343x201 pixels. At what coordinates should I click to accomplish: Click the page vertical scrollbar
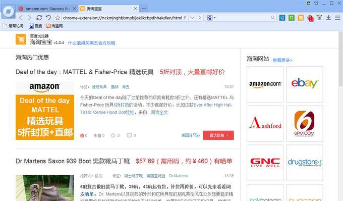341,59
